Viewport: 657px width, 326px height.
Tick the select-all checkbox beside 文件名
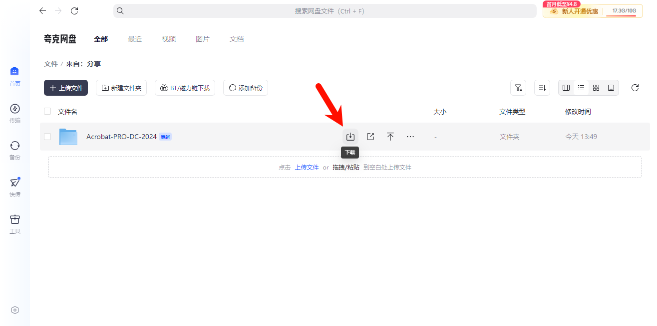(x=47, y=111)
